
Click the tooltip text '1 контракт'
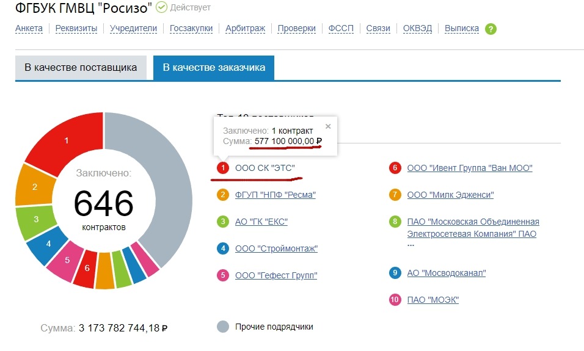point(293,131)
